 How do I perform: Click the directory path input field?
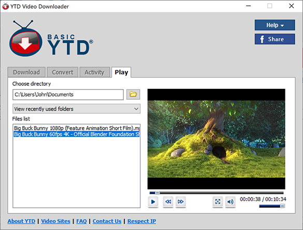(x=68, y=95)
